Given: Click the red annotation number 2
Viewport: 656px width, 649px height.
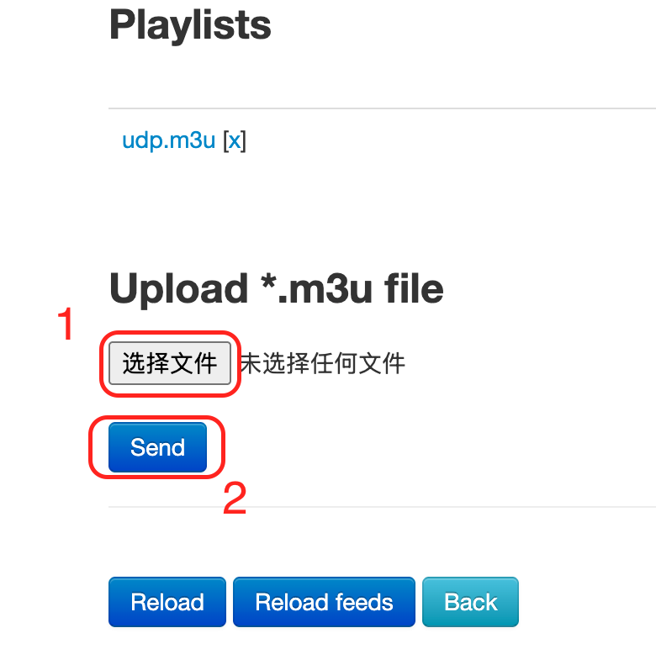Looking at the screenshot, I should pyautogui.click(x=235, y=499).
